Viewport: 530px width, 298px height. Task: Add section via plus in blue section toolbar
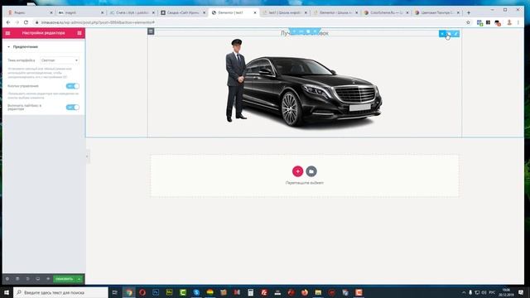coord(294,31)
